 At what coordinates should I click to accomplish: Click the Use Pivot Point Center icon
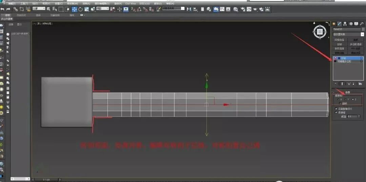[x=113, y=9]
